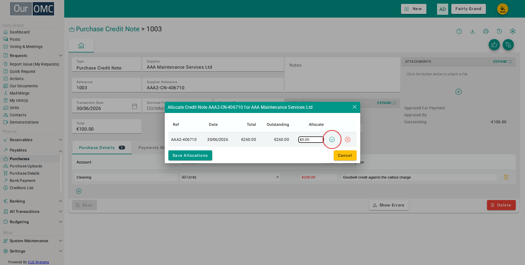
Task: Open page settings gear icon
Action: click(513, 31)
